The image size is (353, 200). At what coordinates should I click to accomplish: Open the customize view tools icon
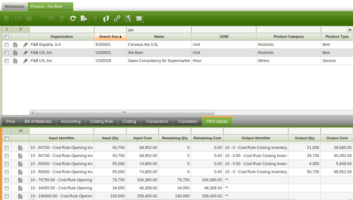(x=128, y=19)
